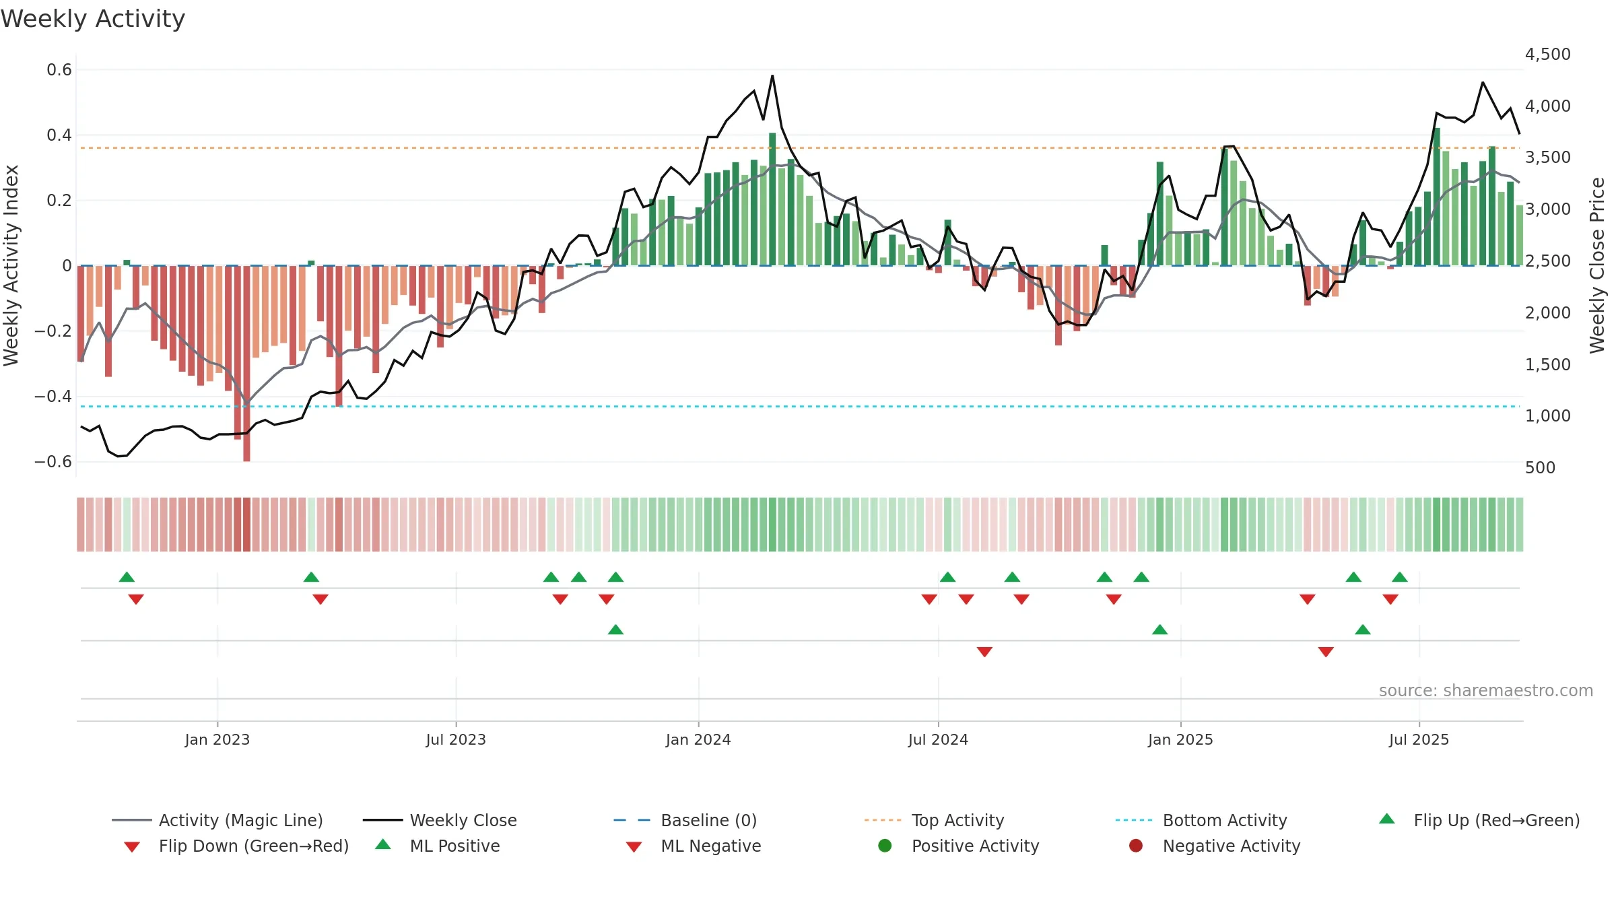1616x909 pixels.
Task: Click the Positive Activity green circle icon
Action: pyautogui.click(x=885, y=846)
